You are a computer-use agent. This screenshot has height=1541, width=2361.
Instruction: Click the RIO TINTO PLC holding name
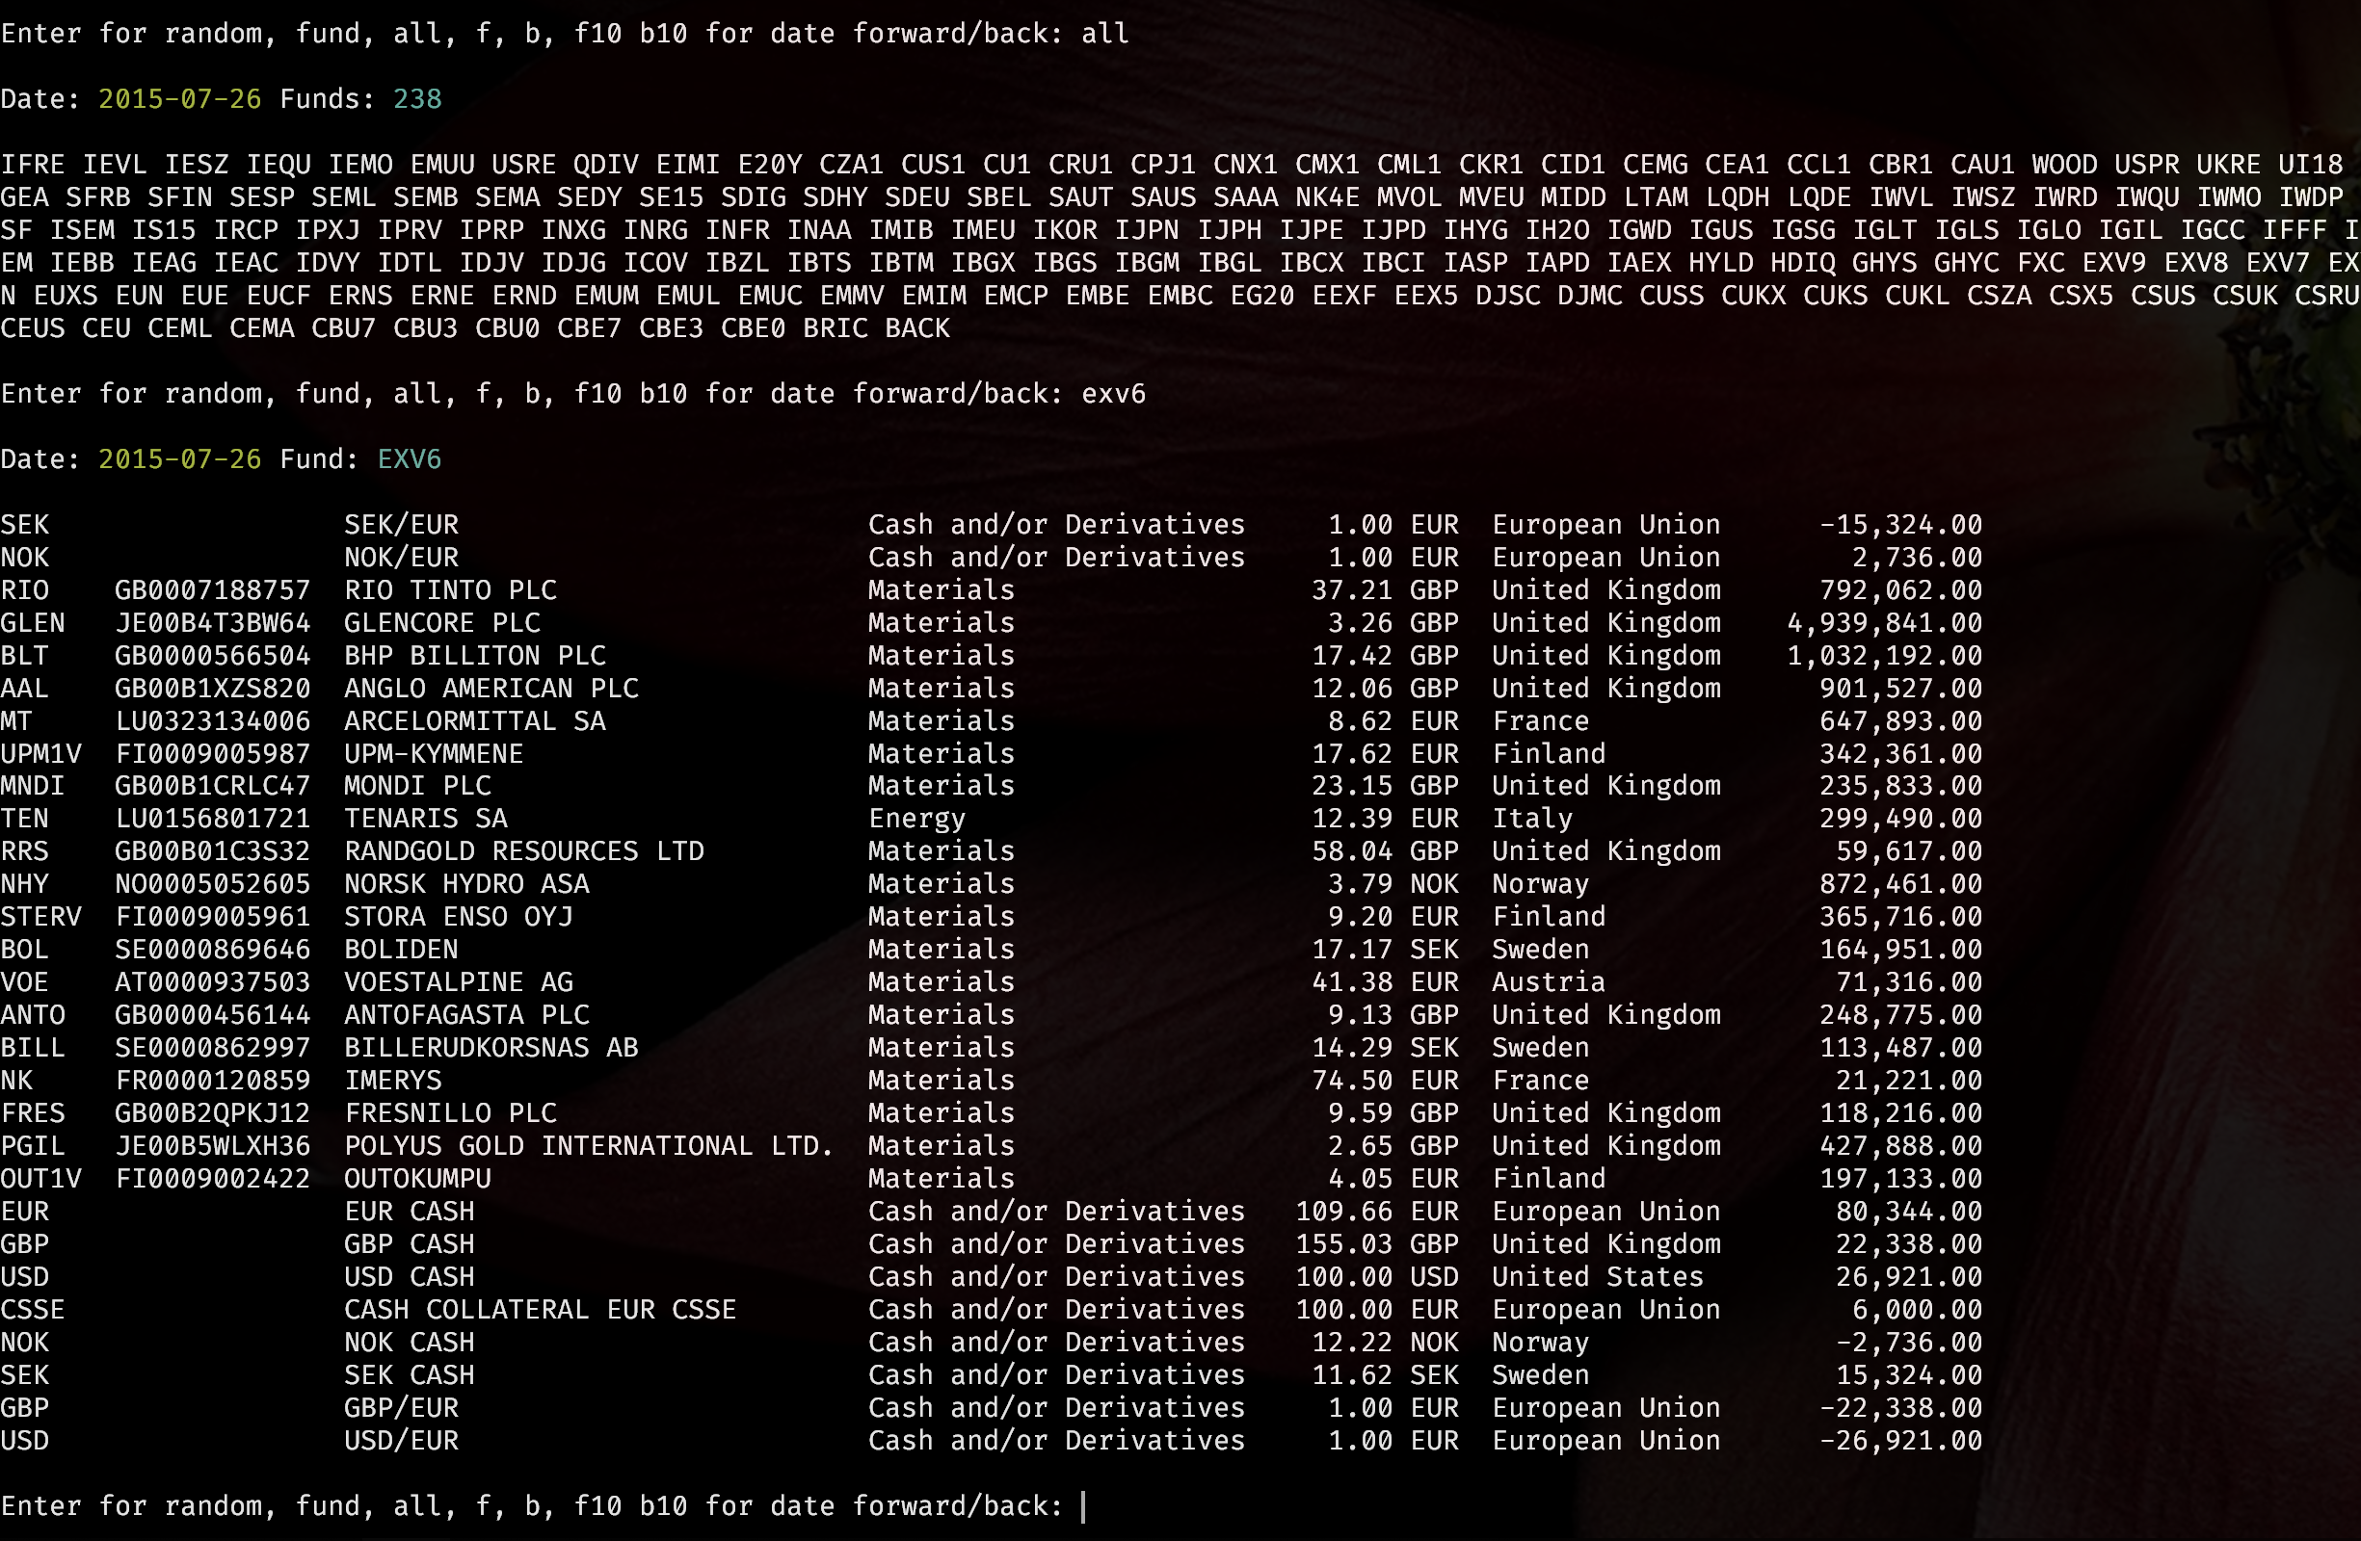[449, 590]
